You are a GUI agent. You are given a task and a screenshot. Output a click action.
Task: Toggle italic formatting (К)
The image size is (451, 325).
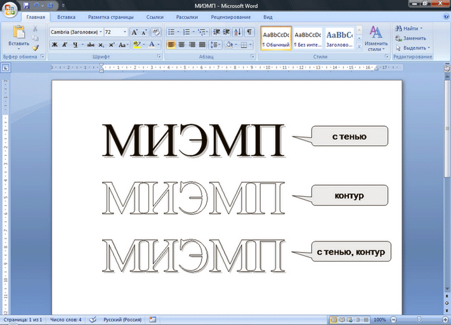[65, 45]
